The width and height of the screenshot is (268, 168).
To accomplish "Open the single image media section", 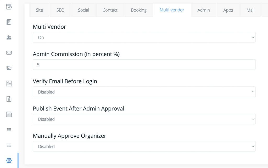I will pyautogui.click(x=9, y=83).
